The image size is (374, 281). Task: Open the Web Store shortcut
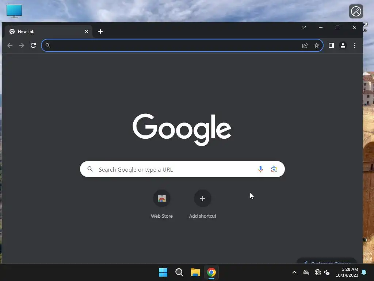coord(162,204)
